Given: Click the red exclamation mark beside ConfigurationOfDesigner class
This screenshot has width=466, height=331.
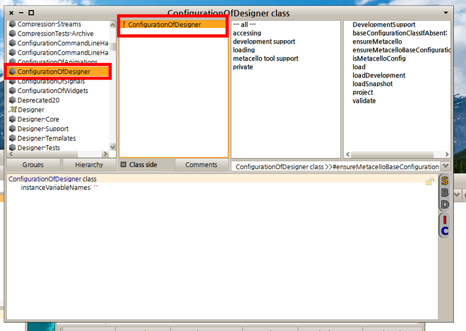Looking at the screenshot, I should tap(123, 24).
